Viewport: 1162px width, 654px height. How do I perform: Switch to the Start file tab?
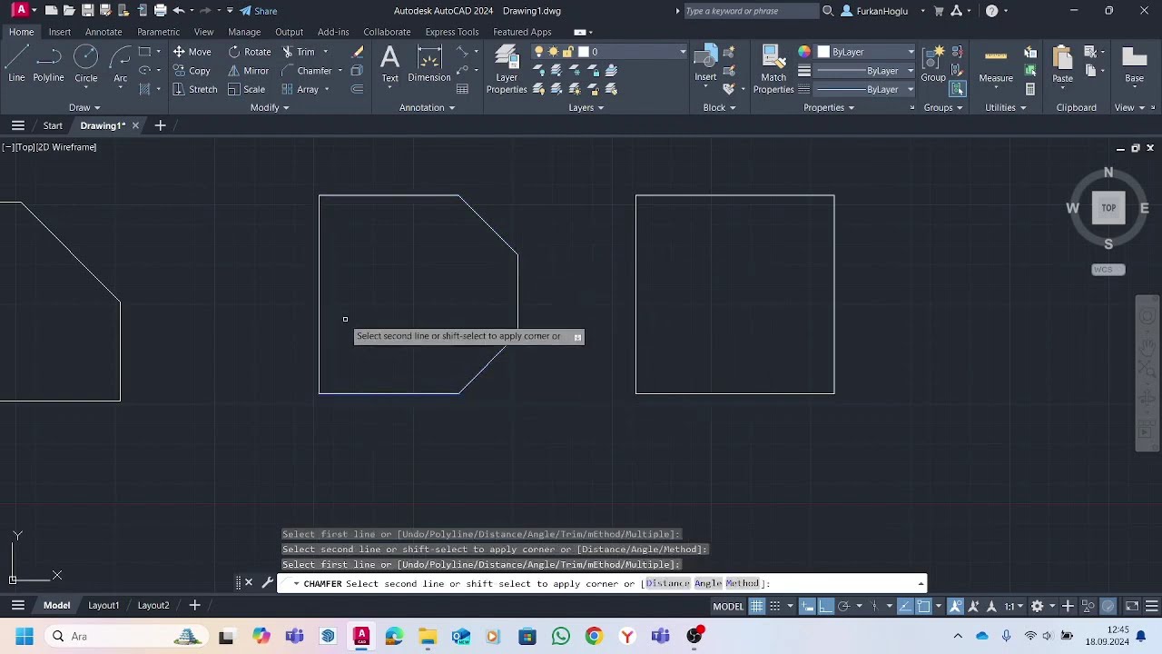click(x=53, y=125)
